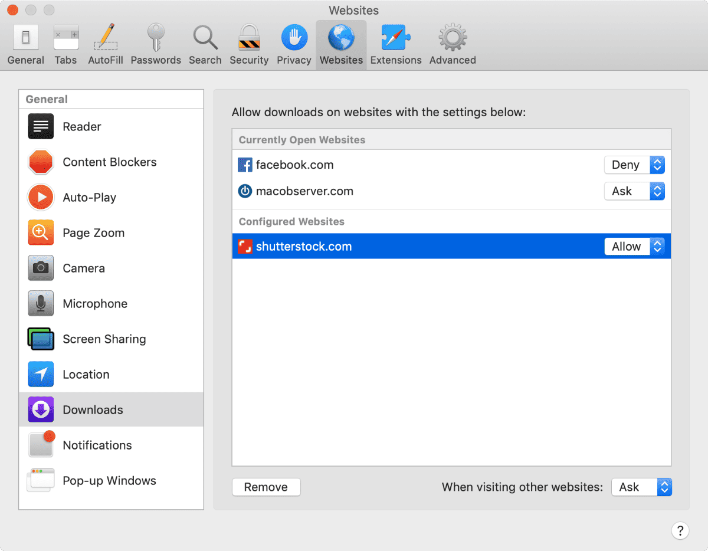Switch to the Passwords key icon
This screenshot has width=708, height=551.
156,45
